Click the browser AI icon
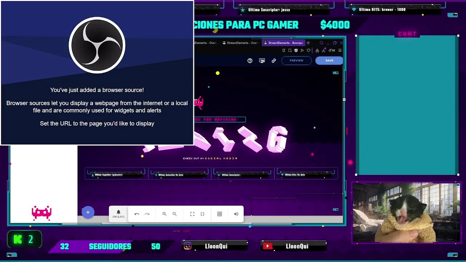Screen dimensions: 466x262 coord(332,51)
